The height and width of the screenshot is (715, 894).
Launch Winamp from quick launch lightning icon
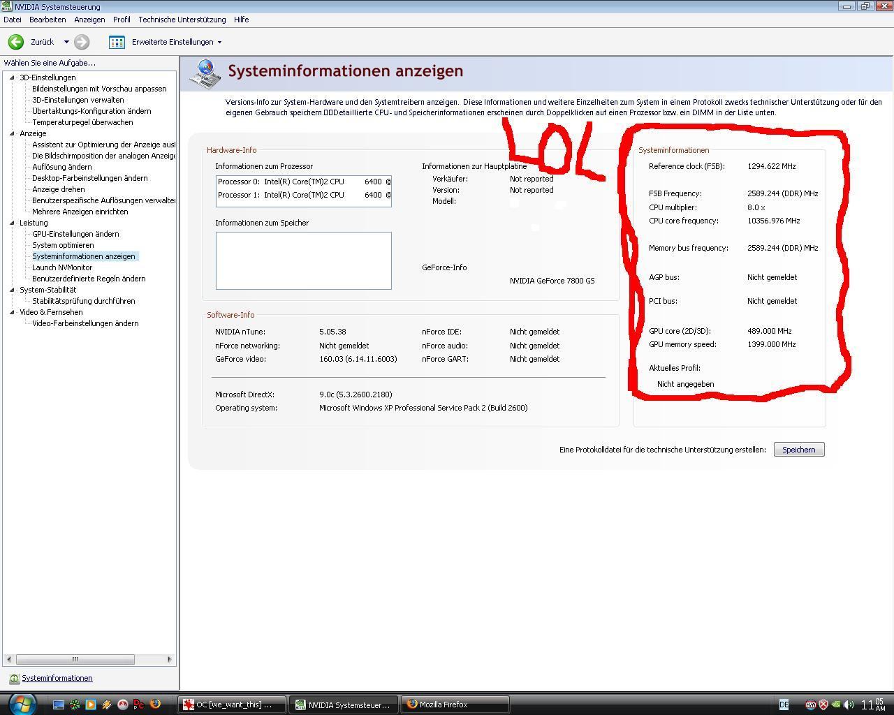(x=106, y=705)
